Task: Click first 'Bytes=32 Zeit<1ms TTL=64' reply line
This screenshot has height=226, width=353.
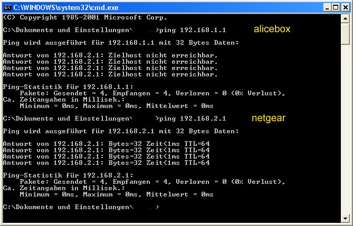Action: pyautogui.click(x=106, y=144)
